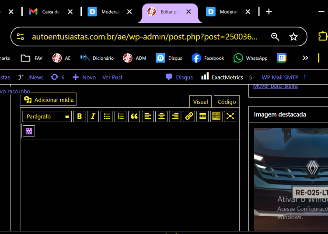Image resolution: width=328 pixels, height=234 pixels.
Task: Click the Adicionar mídia button
Action: coord(49,100)
